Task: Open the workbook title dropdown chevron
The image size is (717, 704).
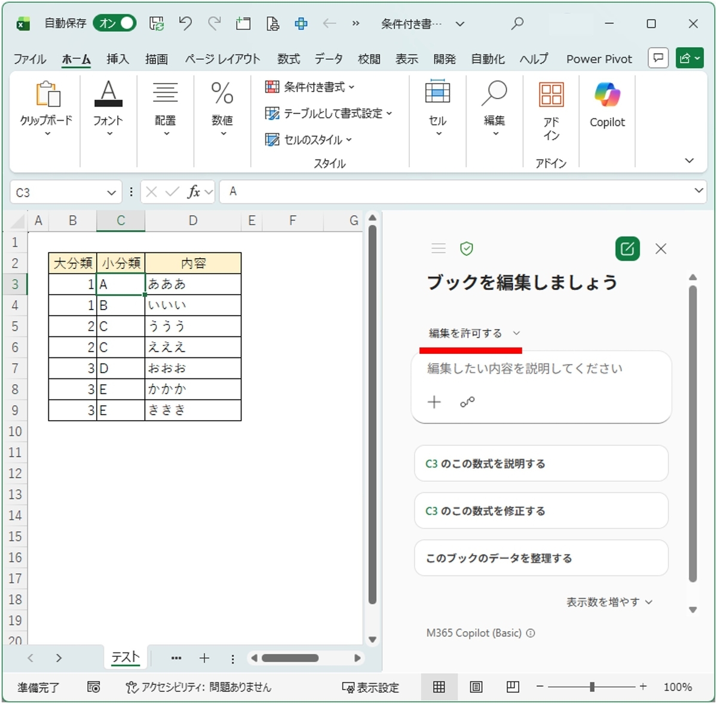Action: tap(459, 24)
